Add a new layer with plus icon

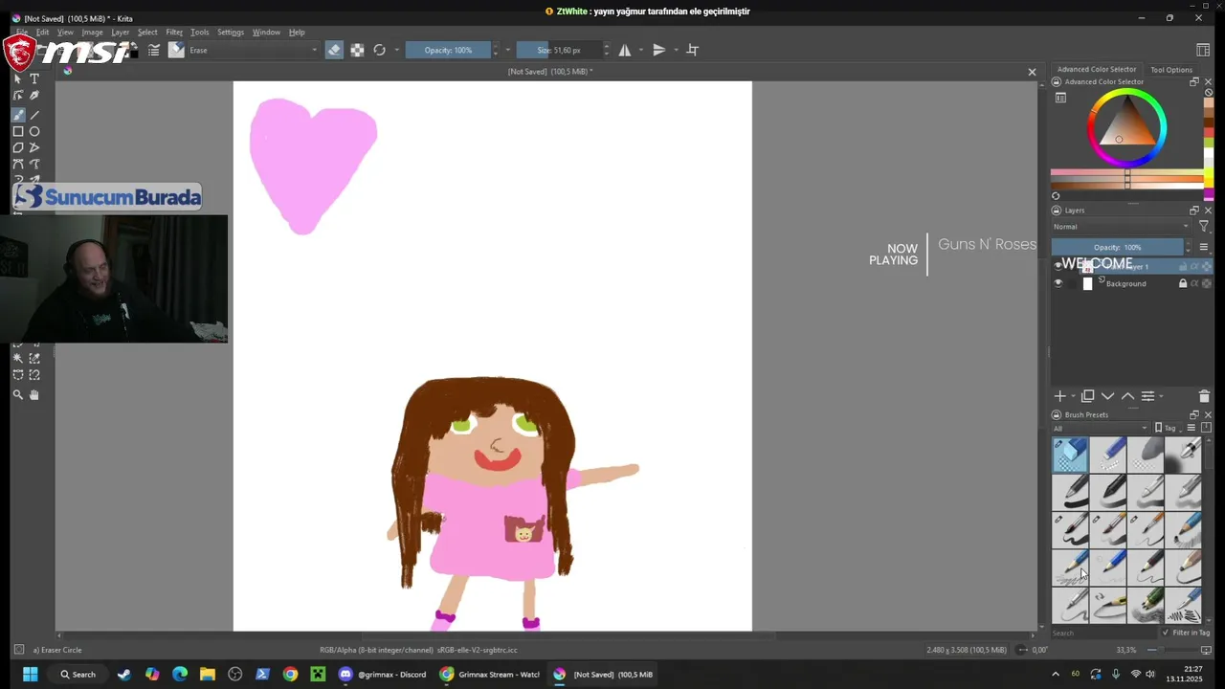1059,396
